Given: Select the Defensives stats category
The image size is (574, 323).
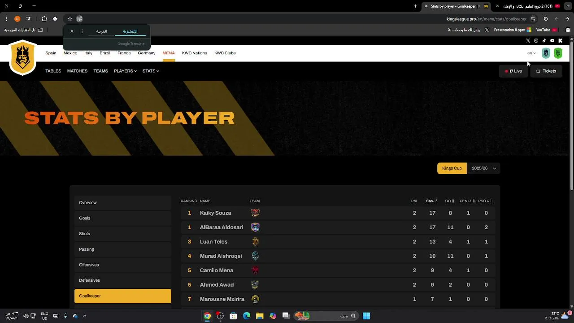Looking at the screenshot, I should click(x=123, y=280).
